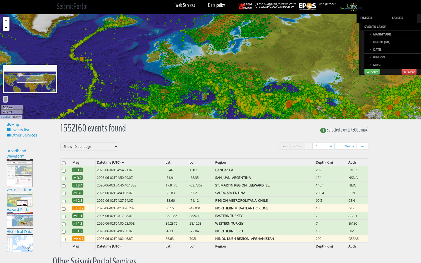Open the Events list link
This screenshot has width=421, height=263.
[x=20, y=130]
